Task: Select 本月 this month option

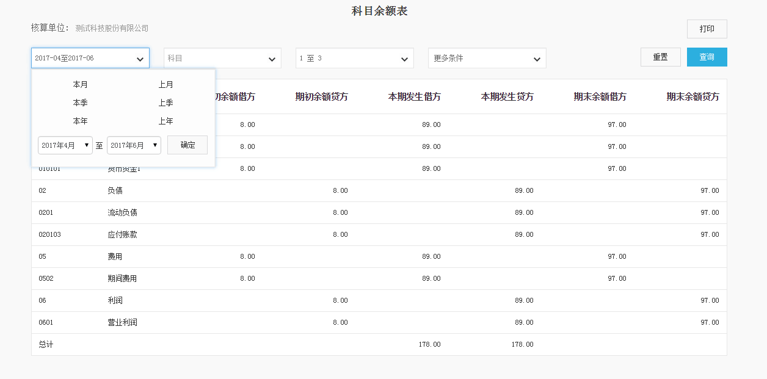Action: point(80,85)
